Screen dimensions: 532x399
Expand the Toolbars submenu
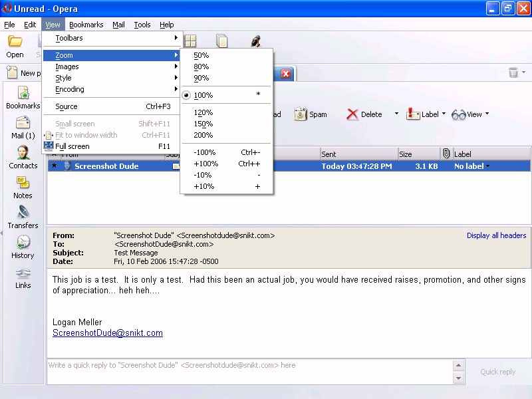[x=112, y=38]
